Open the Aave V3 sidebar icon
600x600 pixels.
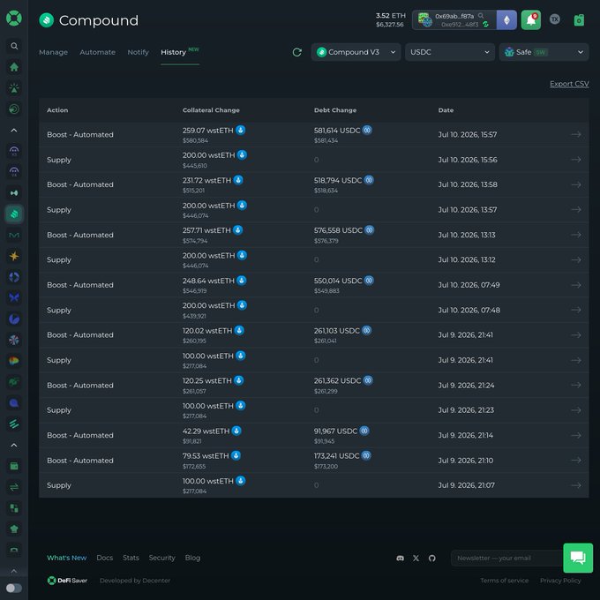pos(14,151)
